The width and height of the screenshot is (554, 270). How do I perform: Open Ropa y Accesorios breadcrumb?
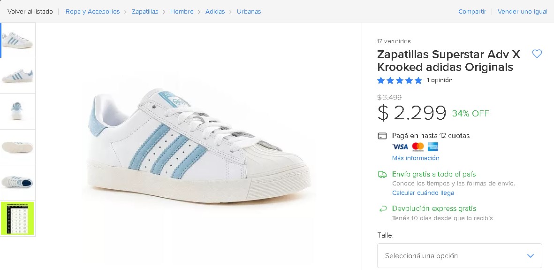(92, 11)
